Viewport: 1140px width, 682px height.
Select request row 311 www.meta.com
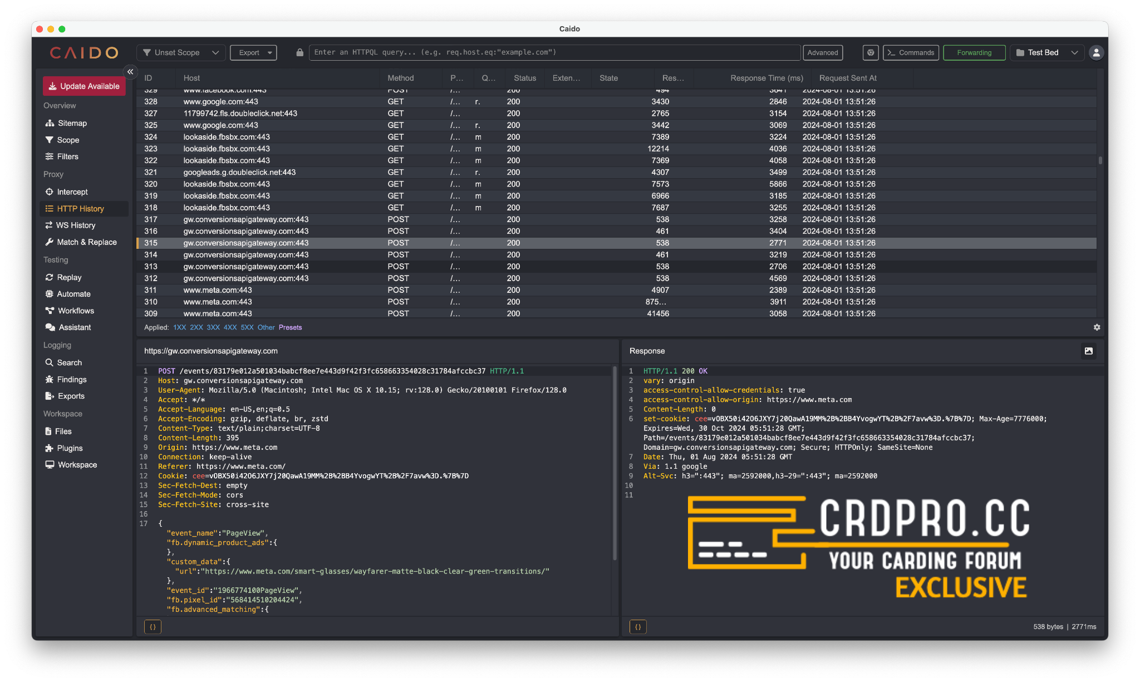(616, 290)
